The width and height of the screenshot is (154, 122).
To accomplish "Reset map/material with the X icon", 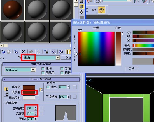I will 24,52.
